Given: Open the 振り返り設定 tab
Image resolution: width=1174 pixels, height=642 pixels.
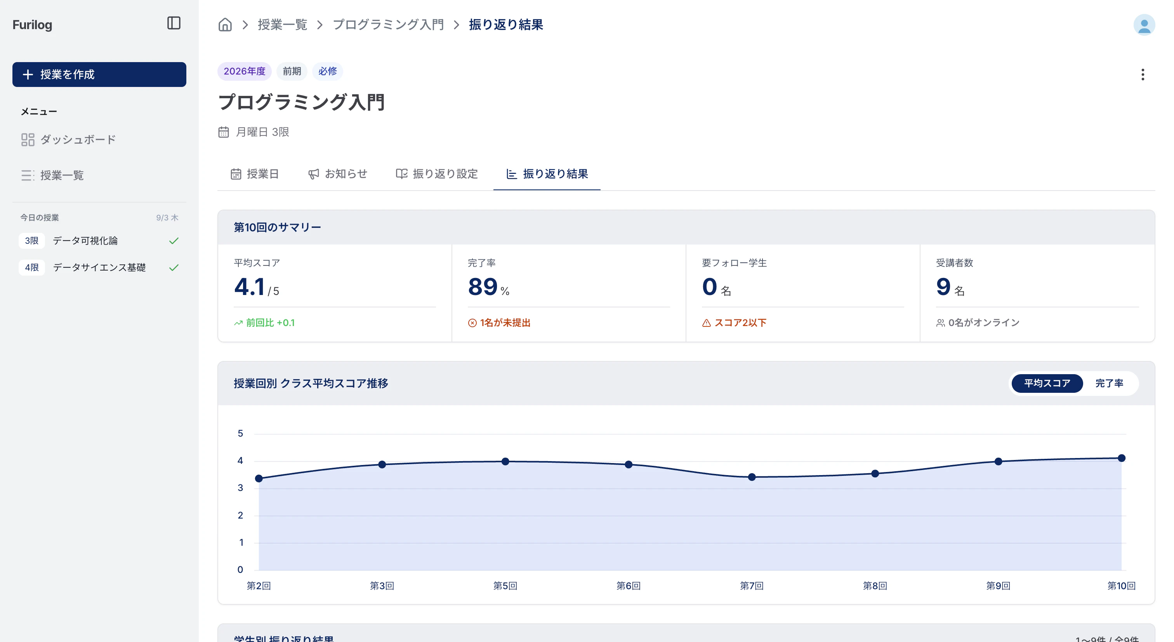Looking at the screenshot, I should click(x=437, y=174).
